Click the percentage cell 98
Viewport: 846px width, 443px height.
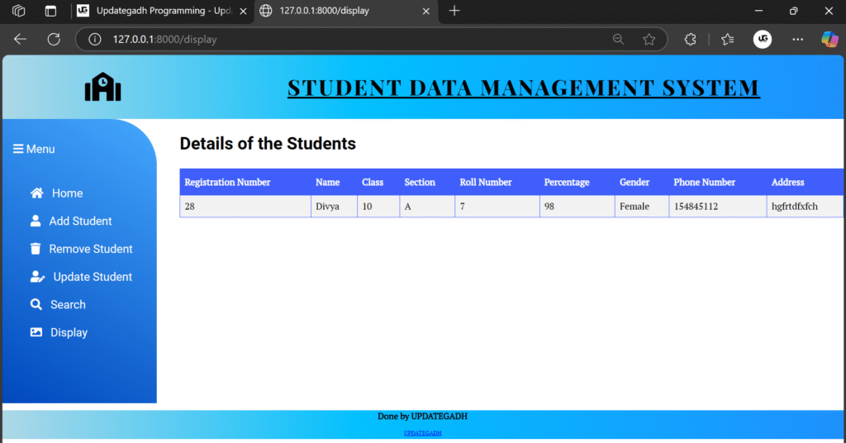point(577,206)
